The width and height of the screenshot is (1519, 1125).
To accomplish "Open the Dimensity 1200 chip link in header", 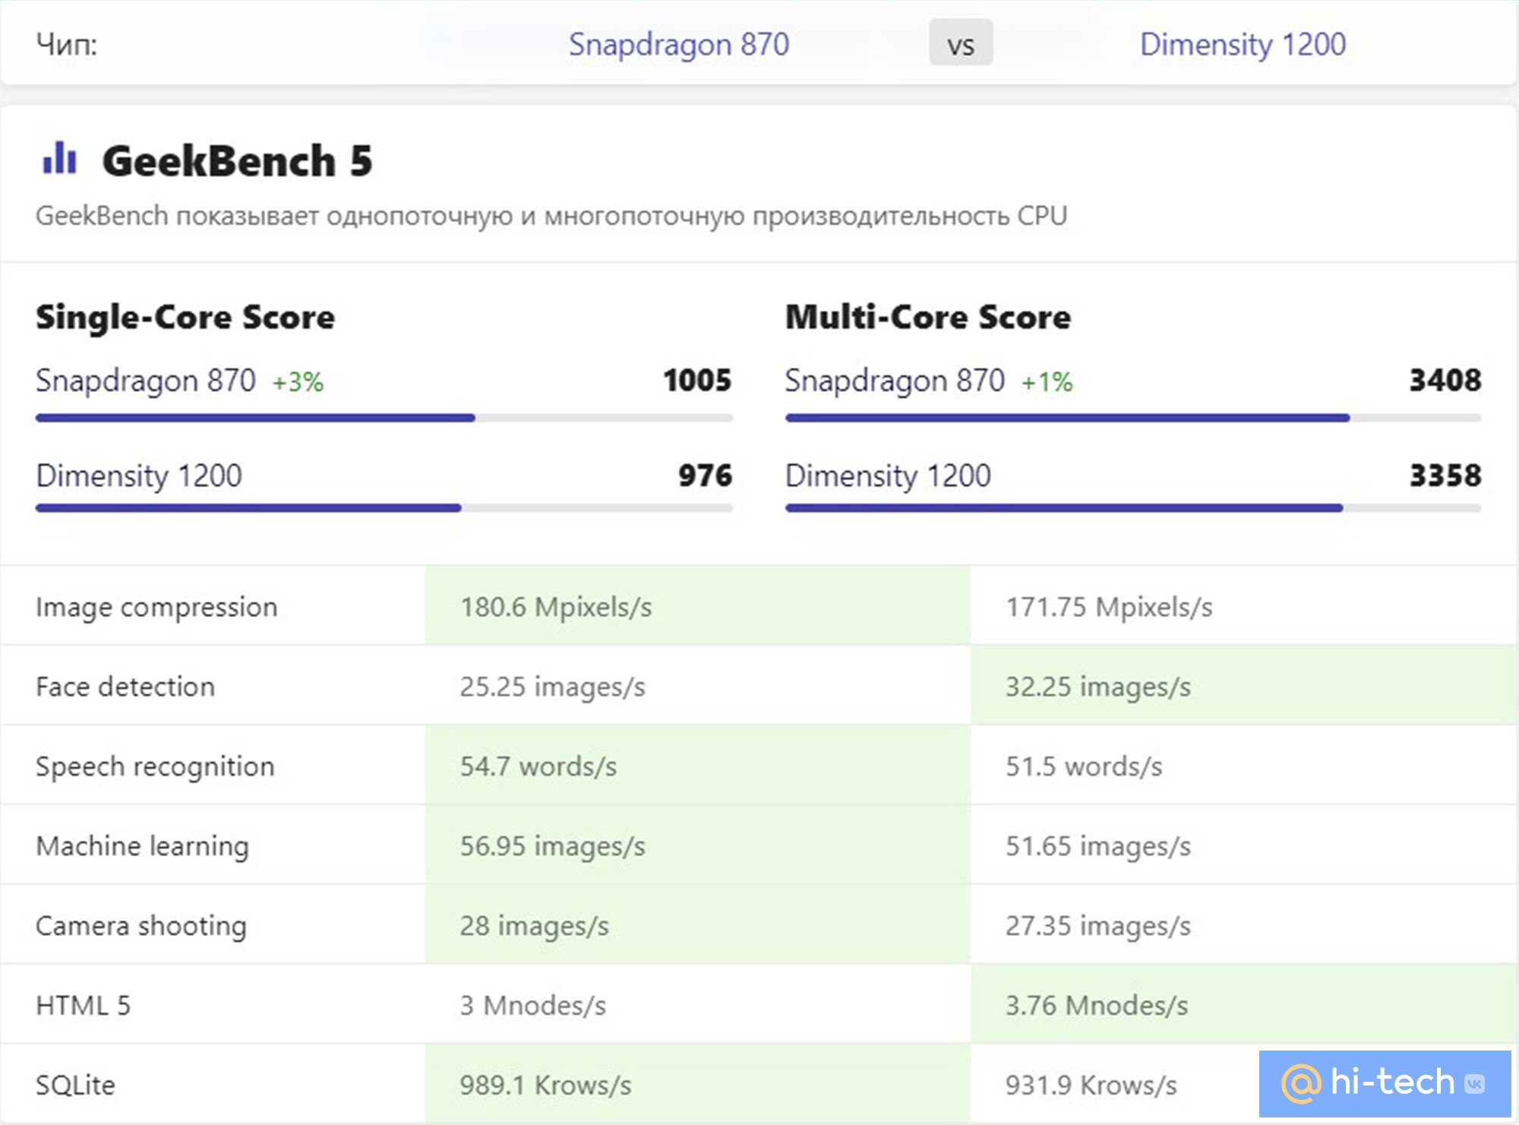I will [1243, 44].
